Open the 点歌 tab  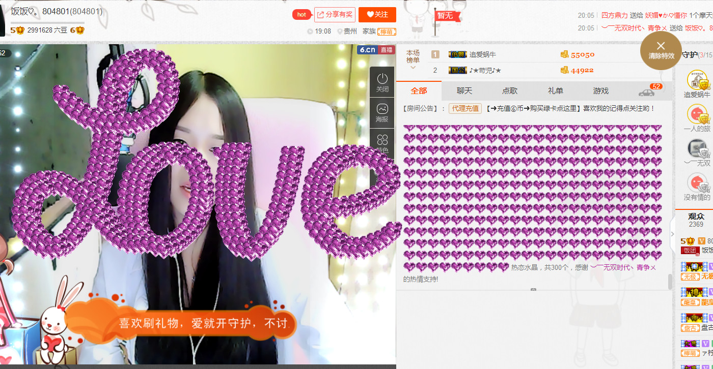click(510, 91)
